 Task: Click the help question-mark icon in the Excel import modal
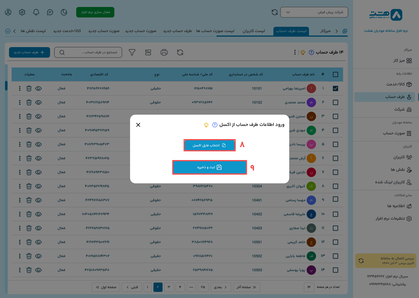215,125
